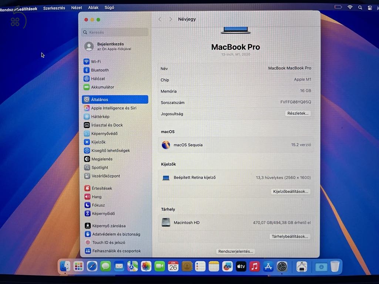This screenshot has width=379, height=284.
Task: Open Kijelzők displays settings in sidebar
Action: click(95, 142)
